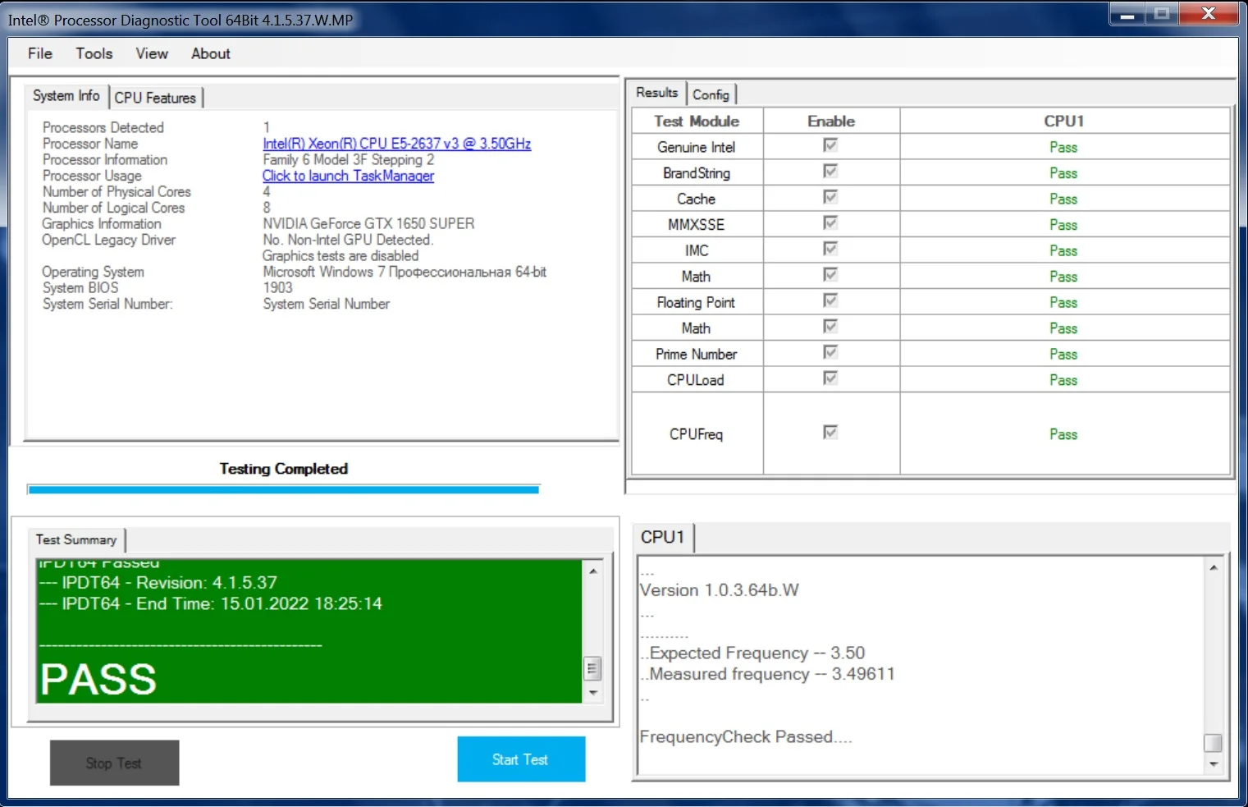Switch to the CPU Features tab
The width and height of the screenshot is (1248, 807).
pos(155,98)
